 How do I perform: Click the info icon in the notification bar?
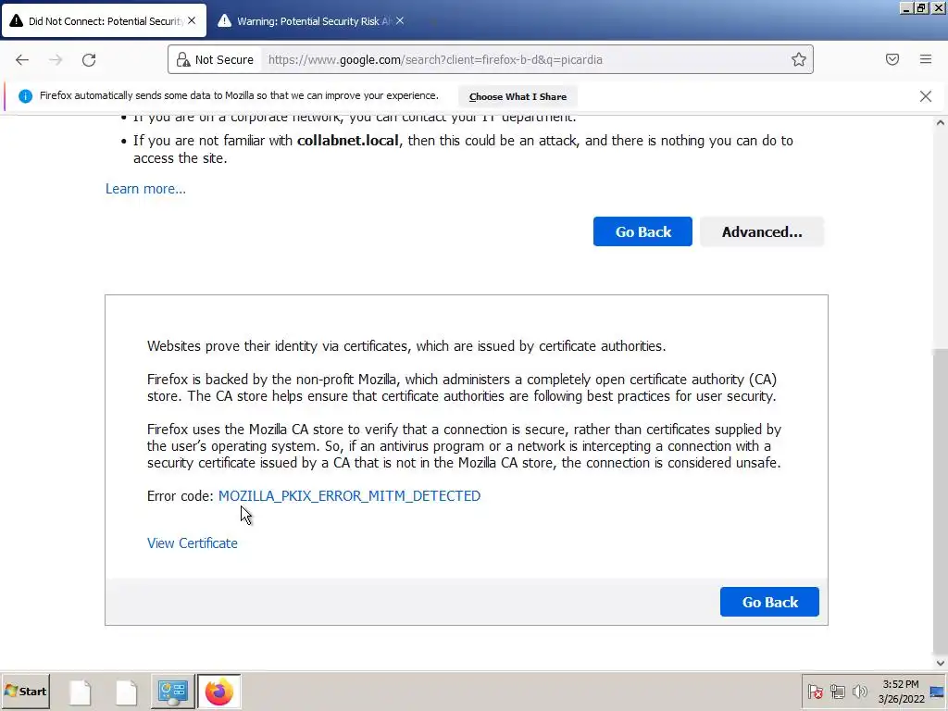click(x=25, y=96)
